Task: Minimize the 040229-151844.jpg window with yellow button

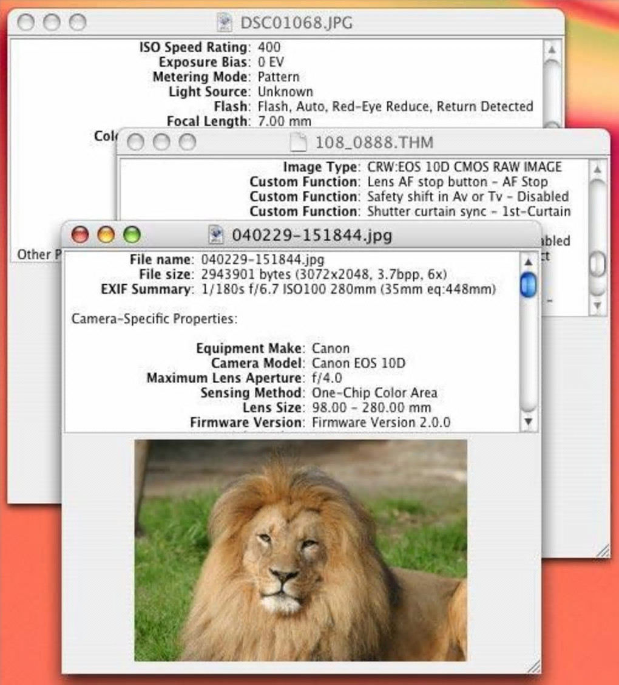Action: click(106, 234)
